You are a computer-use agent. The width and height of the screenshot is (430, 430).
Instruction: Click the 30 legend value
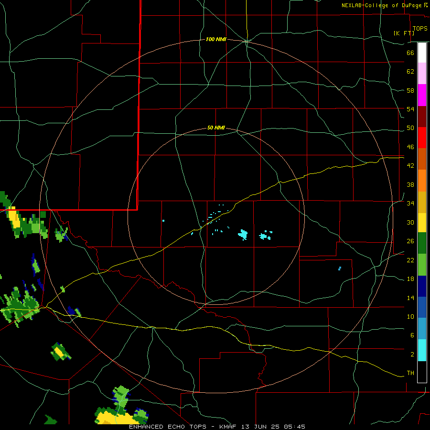pos(410,222)
